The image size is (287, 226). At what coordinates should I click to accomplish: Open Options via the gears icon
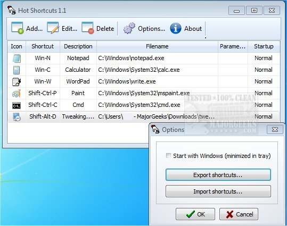point(129,28)
